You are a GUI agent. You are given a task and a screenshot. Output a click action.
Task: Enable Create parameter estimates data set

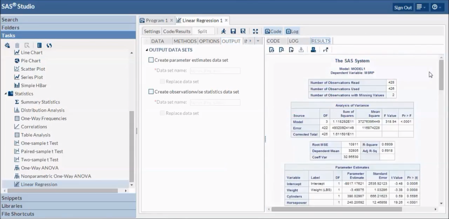coord(151,60)
